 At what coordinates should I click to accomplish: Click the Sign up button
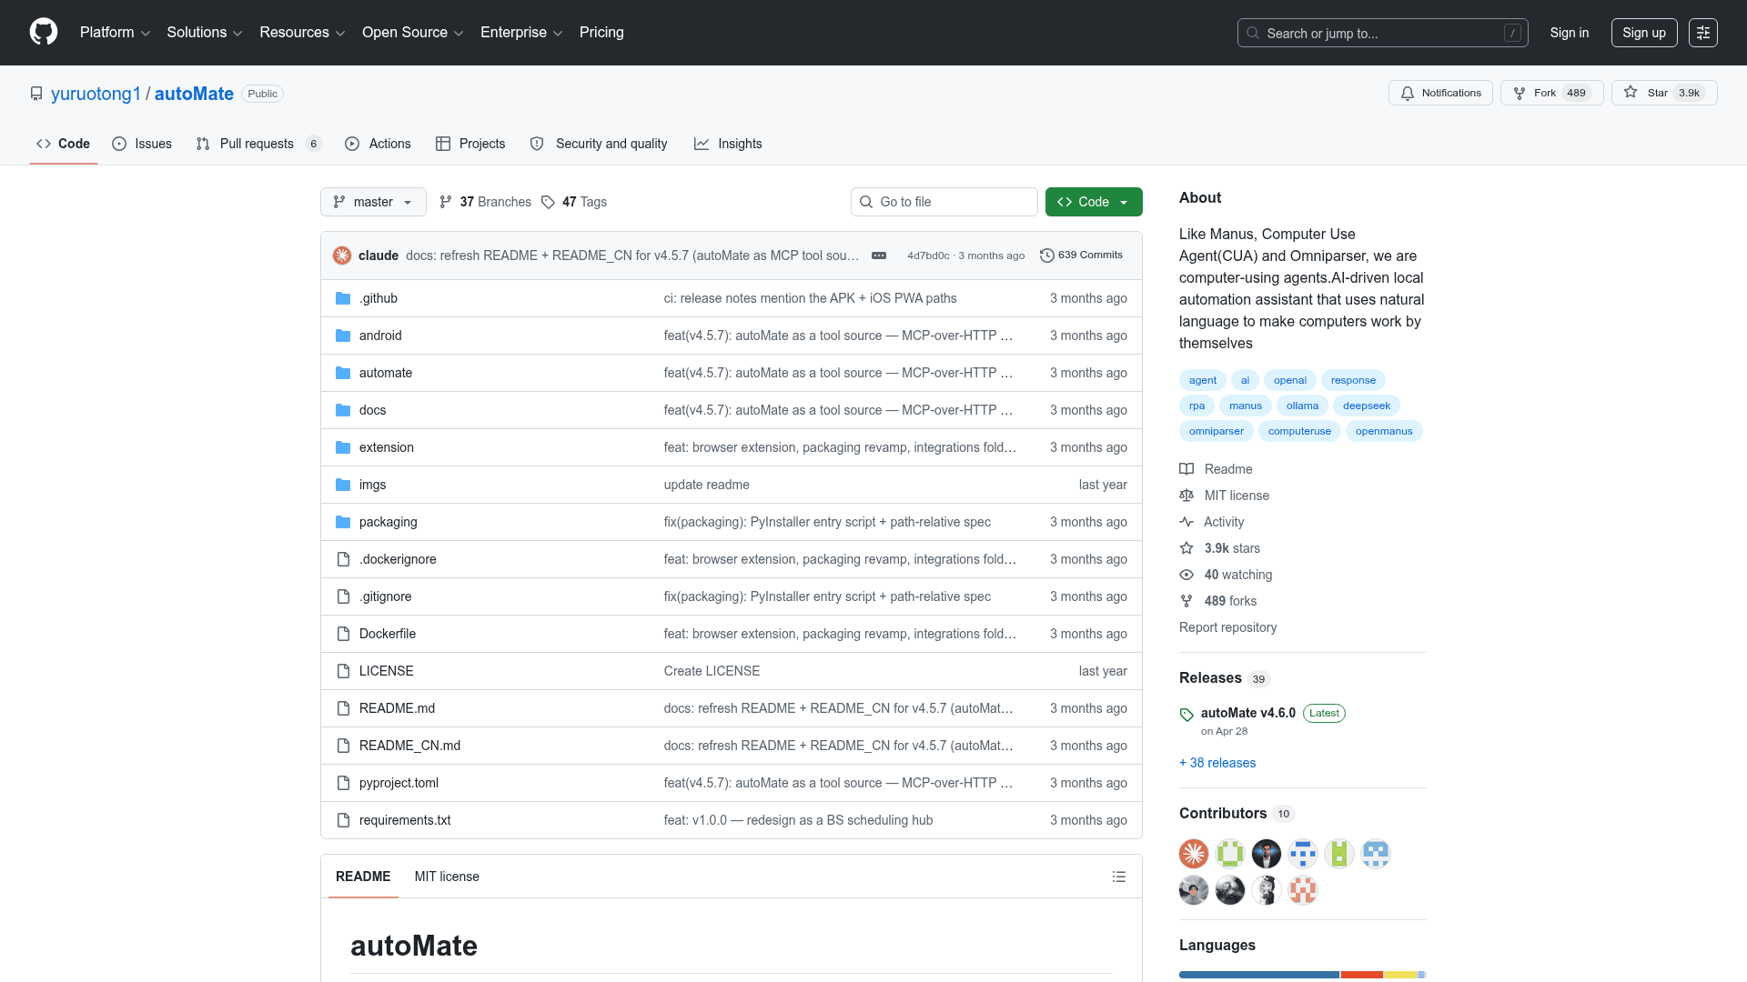click(1644, 33)
